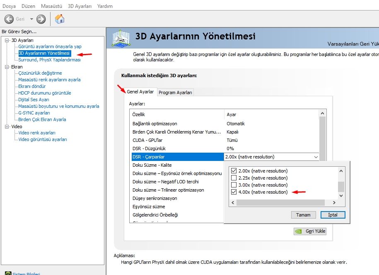The width and height of the screenshot is (379, 275).
Task: Select Doku süzme – Eşyönsüz örnek optimizasyonu
Action: [178, 173]
